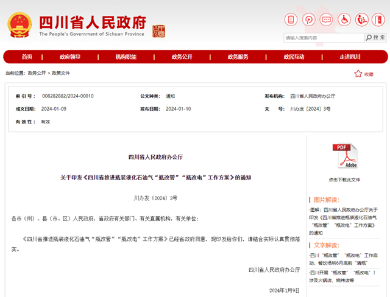Select 成文日期 value 2024-01-09
The width and height of the screenshot is (390, 297).
click(x=54, y=109)
